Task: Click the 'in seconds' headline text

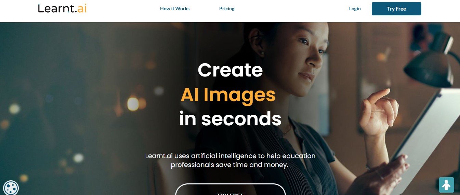Action: coord(230,119)
